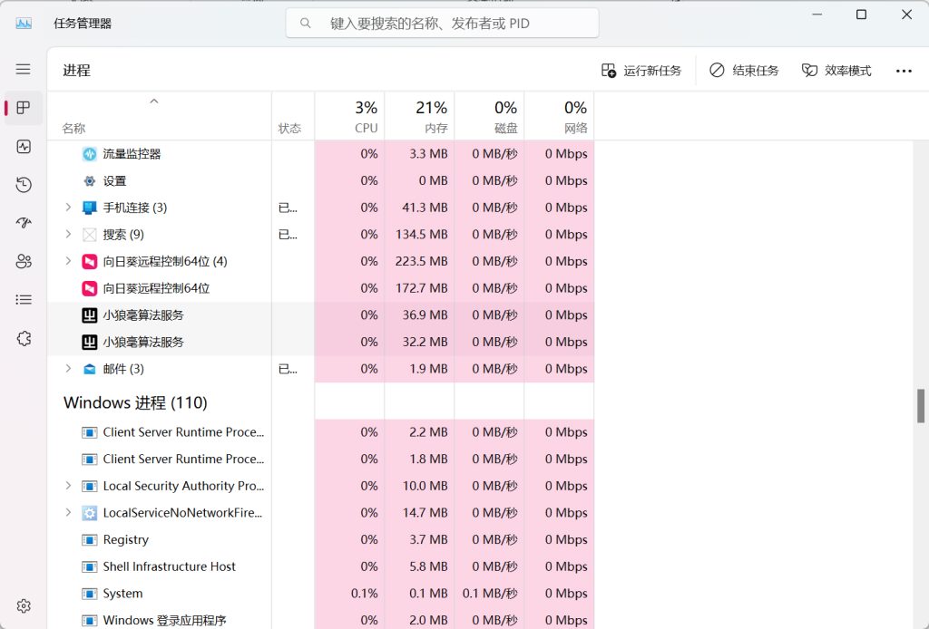Click the LocalServiceNoNetworkFirewall gear icon
The image size is (929, 629).
tap(90, 513)
